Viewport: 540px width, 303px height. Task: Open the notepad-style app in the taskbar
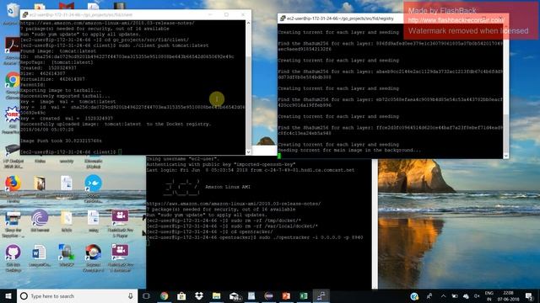(x=251, y=295)
